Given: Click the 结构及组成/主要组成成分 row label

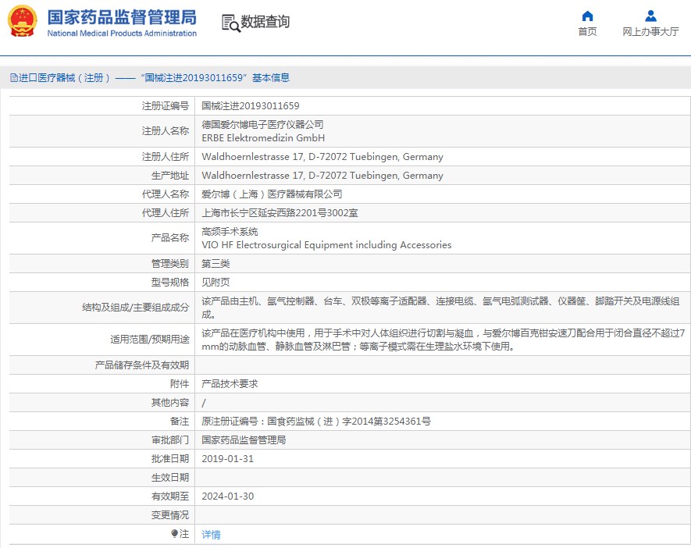Looking at the screenshot, I should click(135, 308).
